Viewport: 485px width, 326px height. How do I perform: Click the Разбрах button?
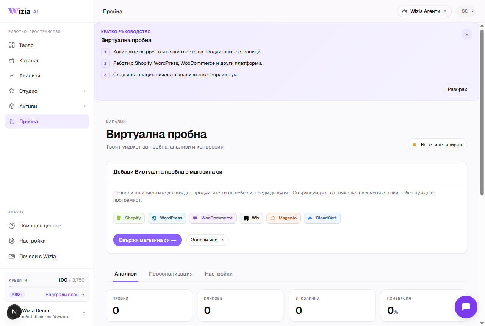(x=457, y=89)
